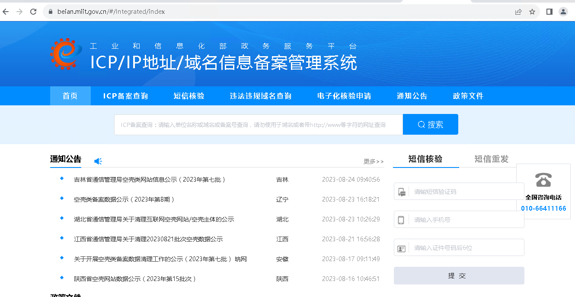
Task: Click the browser reload icon
Action: click(33, 12)
